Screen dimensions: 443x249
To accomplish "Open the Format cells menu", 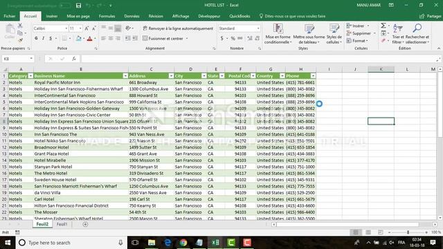I will tap(357, 41).
